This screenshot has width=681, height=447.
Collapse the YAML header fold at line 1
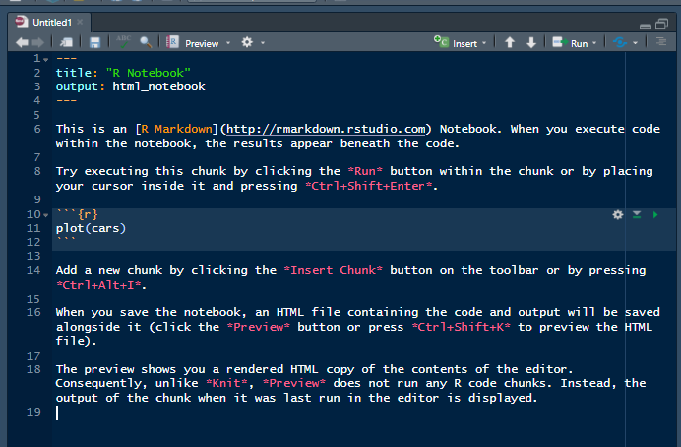[x=45, y=59]
